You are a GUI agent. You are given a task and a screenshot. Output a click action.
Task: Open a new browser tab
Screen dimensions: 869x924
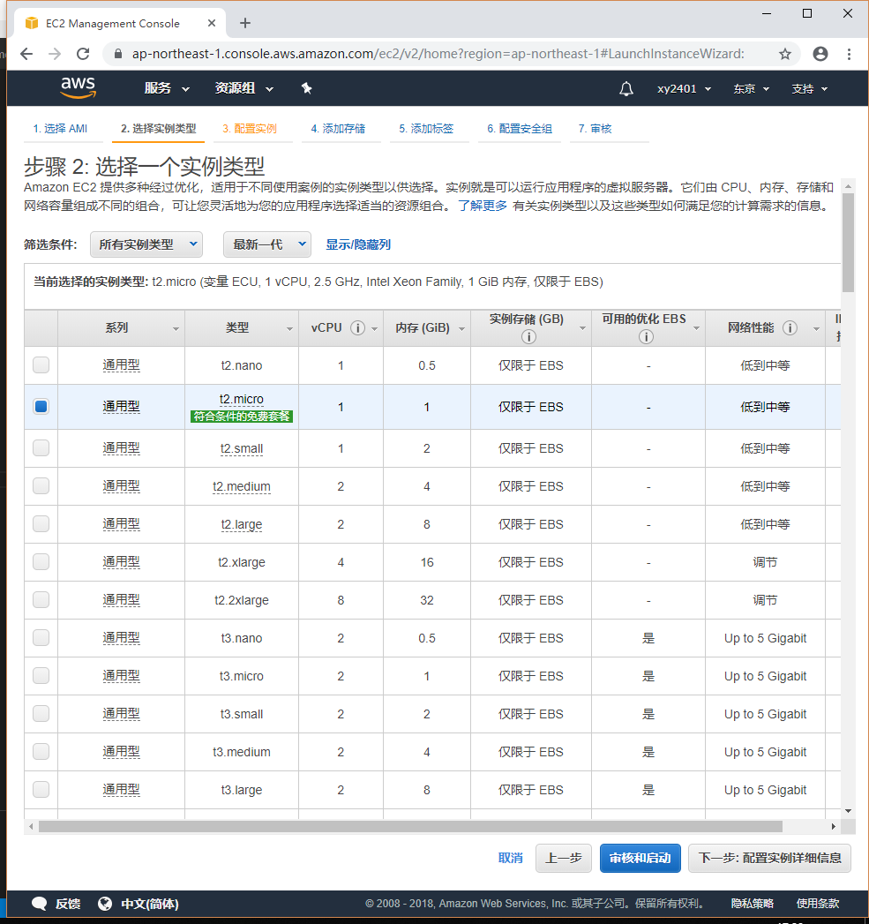point(245,23)
